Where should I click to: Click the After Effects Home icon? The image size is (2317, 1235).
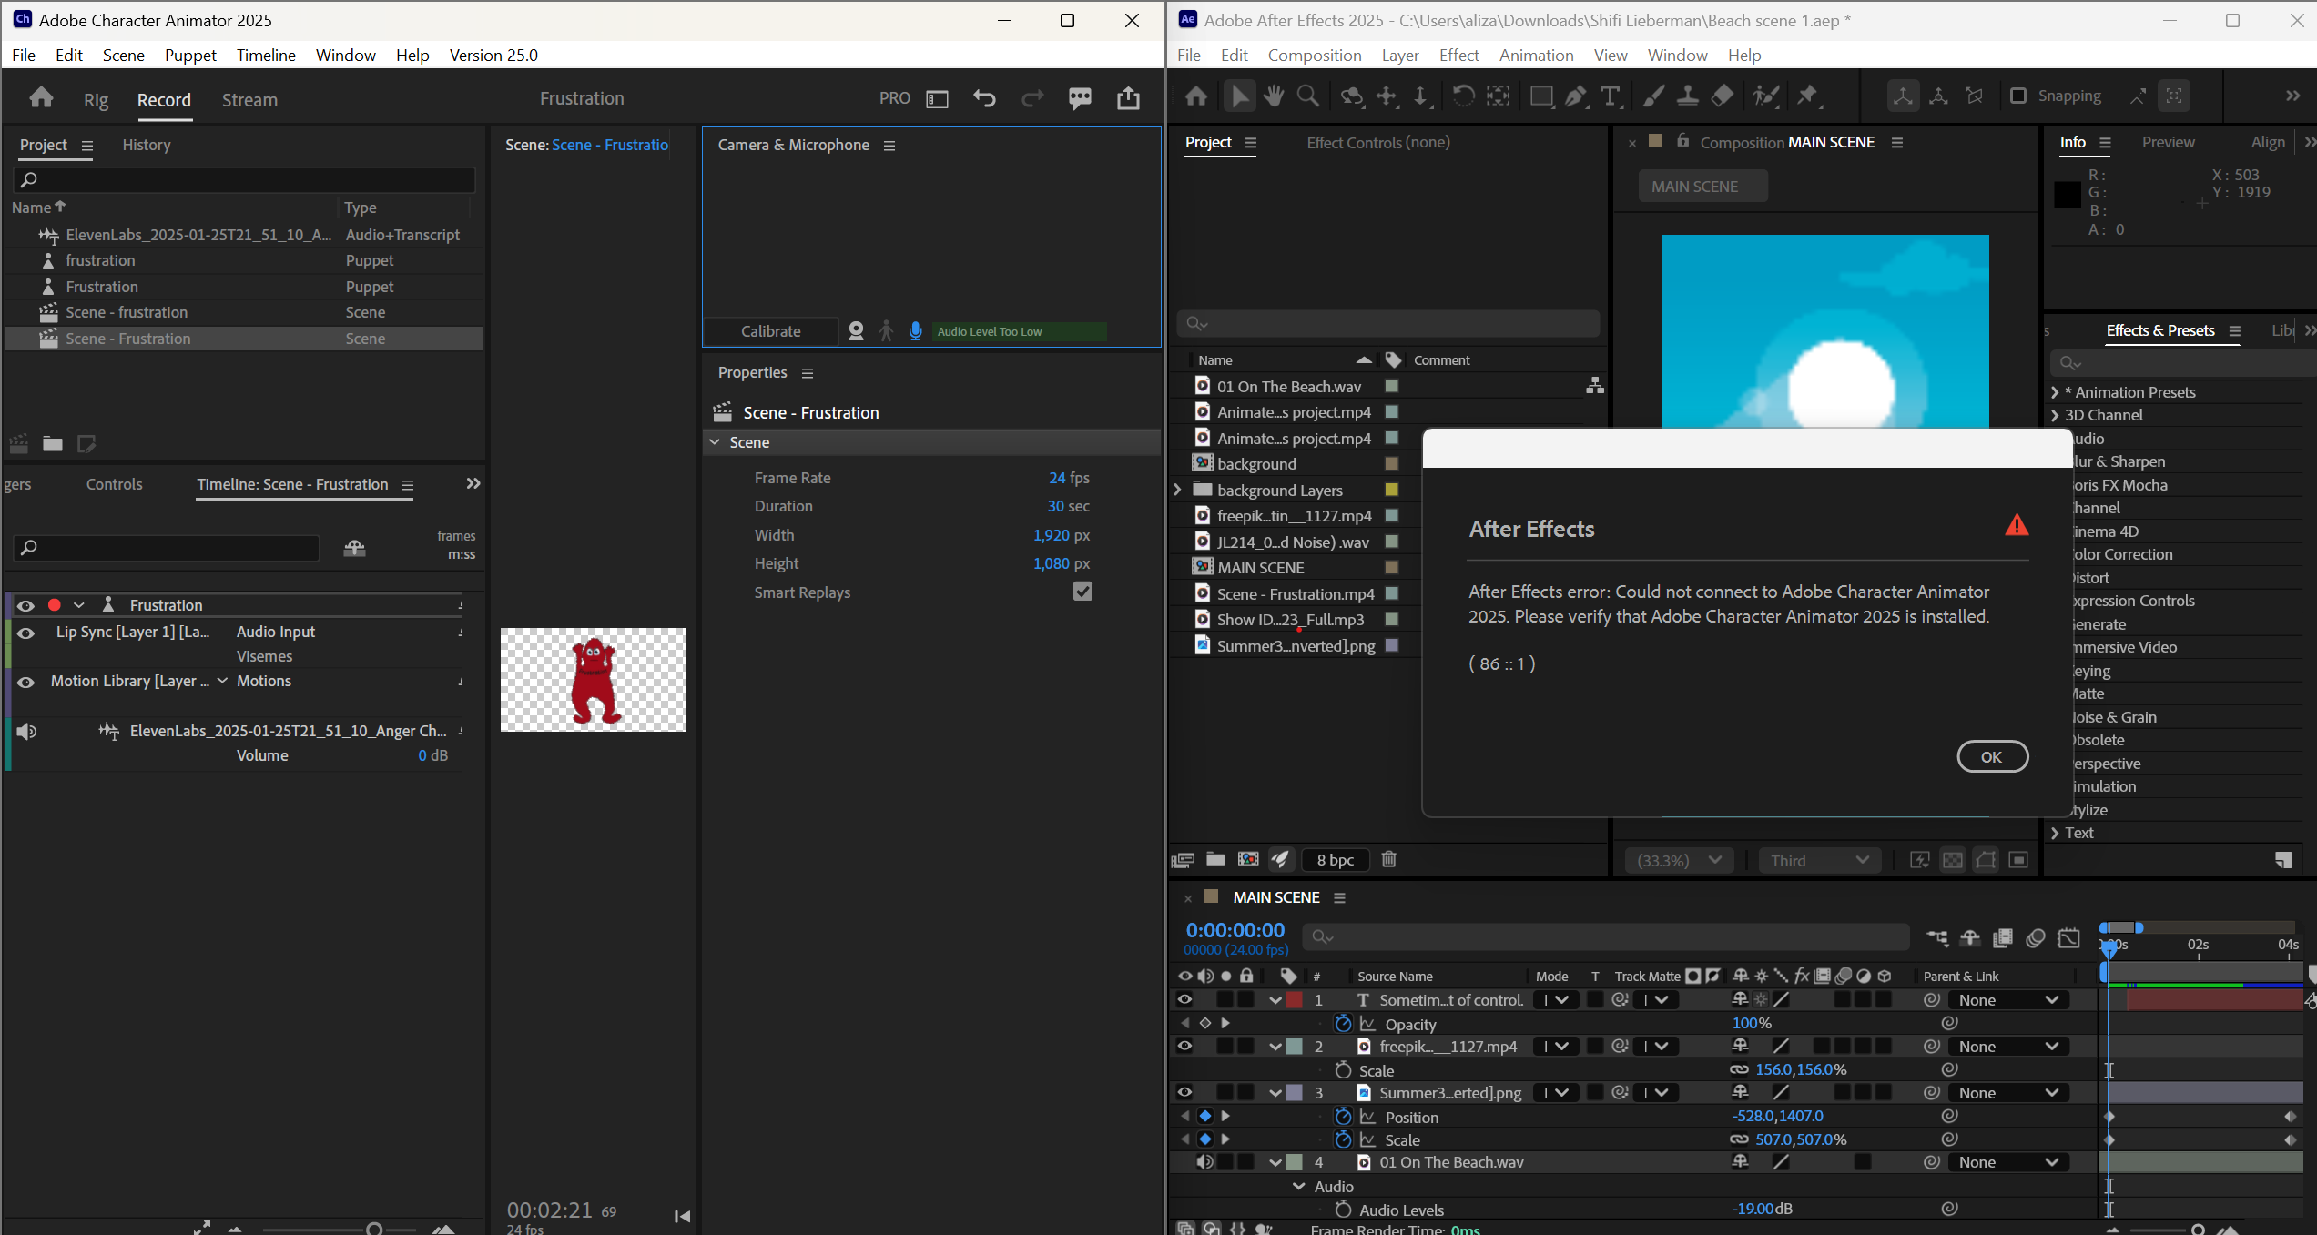pos(1196,96)
